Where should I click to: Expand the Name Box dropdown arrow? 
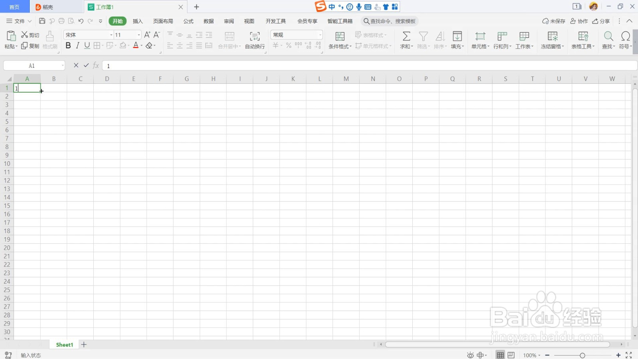63,66
